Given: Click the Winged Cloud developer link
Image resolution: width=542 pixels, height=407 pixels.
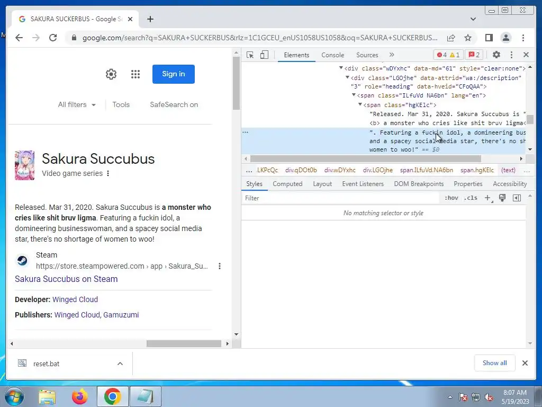Looking at the screenshot, I should [75, 299].
